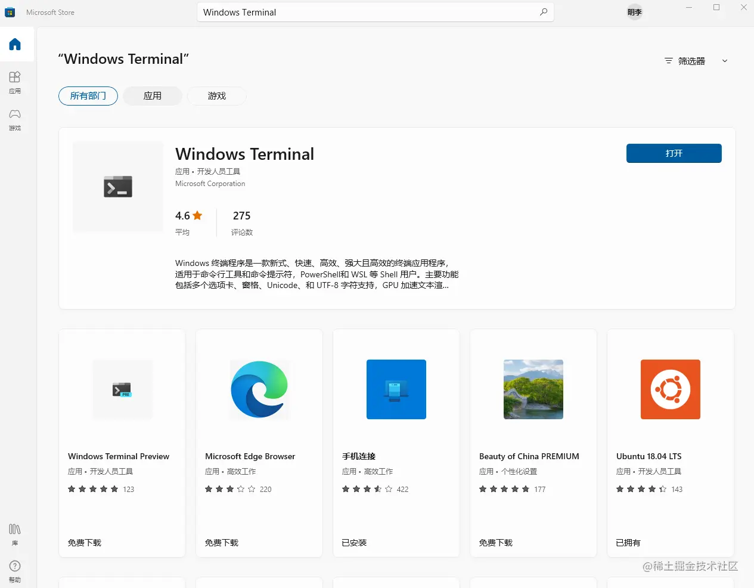
Task: Click the filter (筛选器) icon
Action: [669, 61]
